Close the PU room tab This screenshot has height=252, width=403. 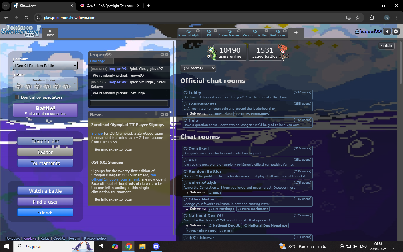pyautogui.click(x=215, y=31)
